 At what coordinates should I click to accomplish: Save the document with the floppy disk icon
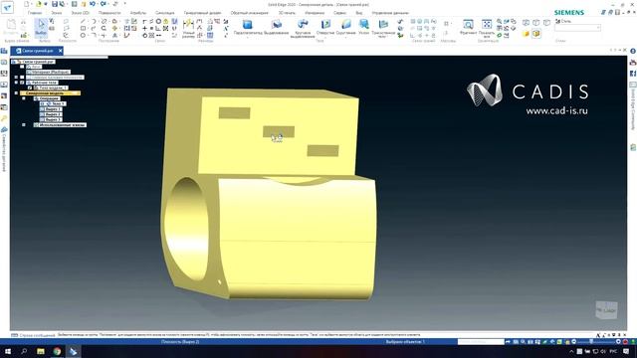[x=55, y=4]
